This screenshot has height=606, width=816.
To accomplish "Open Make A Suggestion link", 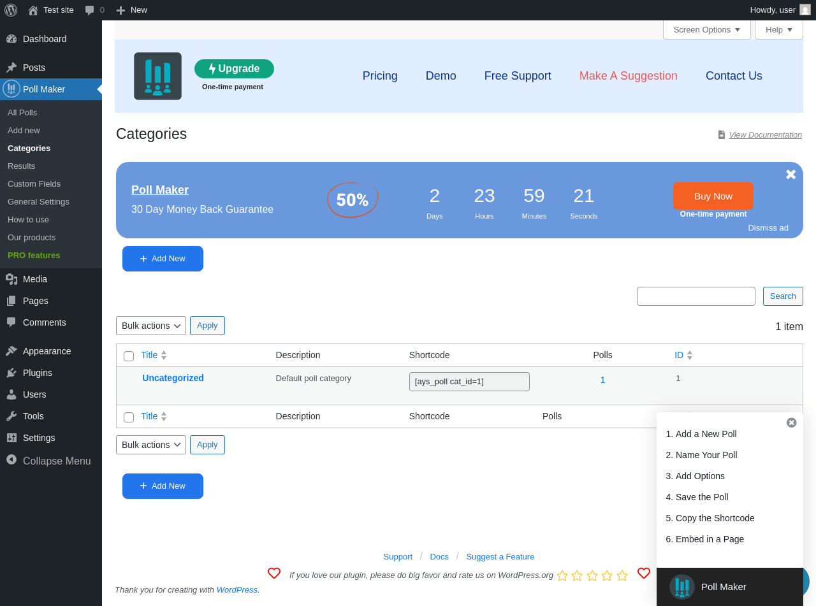I will click(629, 76).
